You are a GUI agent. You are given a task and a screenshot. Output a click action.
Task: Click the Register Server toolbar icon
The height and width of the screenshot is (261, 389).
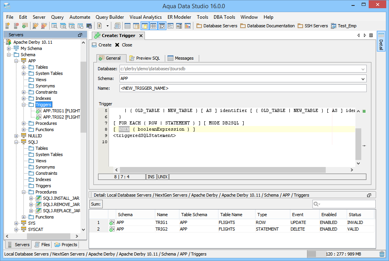(x=7, y=26)
